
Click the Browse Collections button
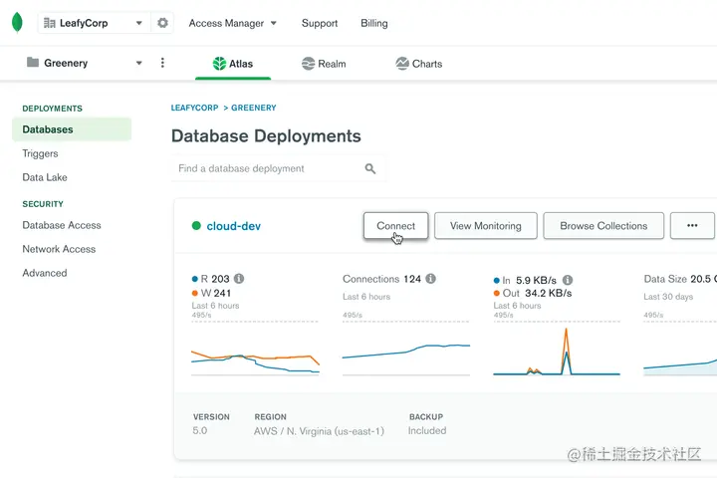(603, 225)
